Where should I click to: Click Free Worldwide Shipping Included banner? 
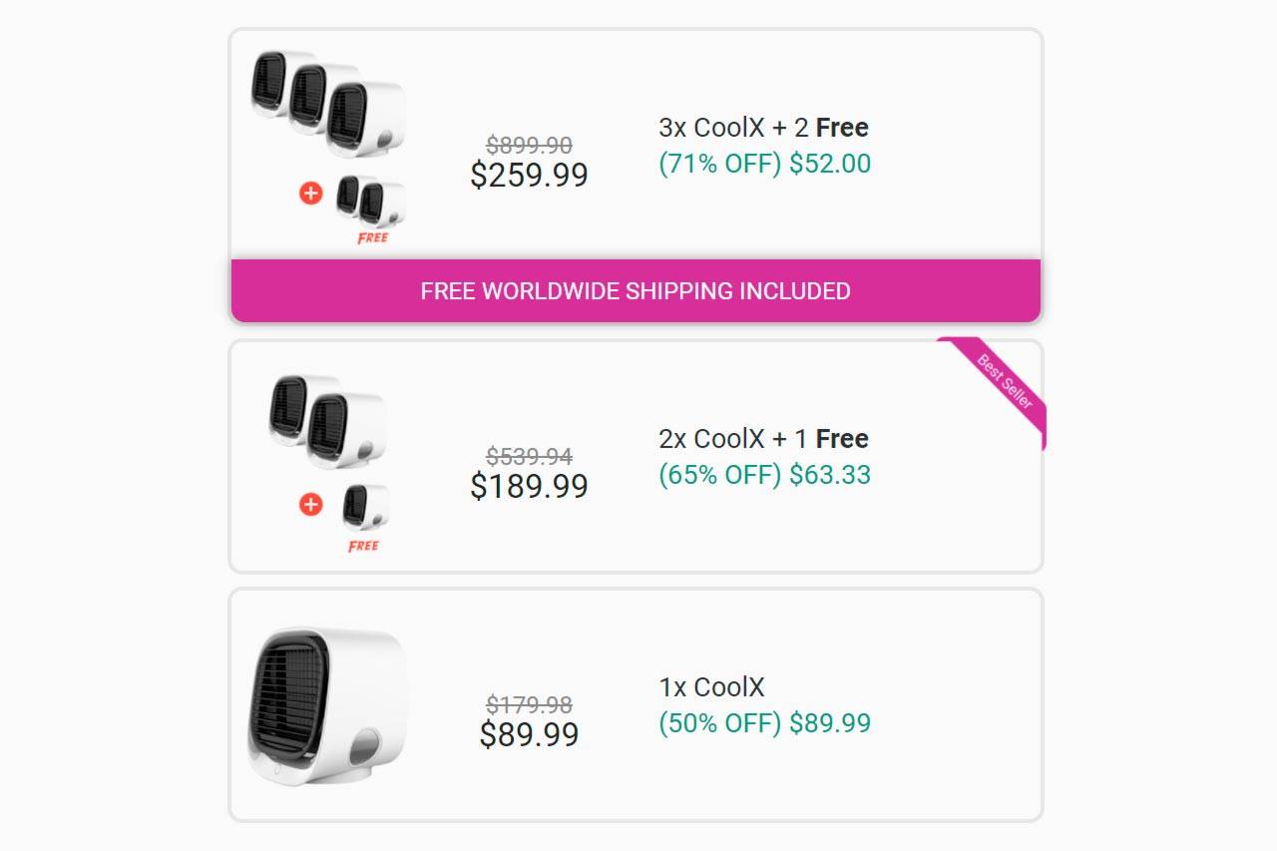coord(636,291)
